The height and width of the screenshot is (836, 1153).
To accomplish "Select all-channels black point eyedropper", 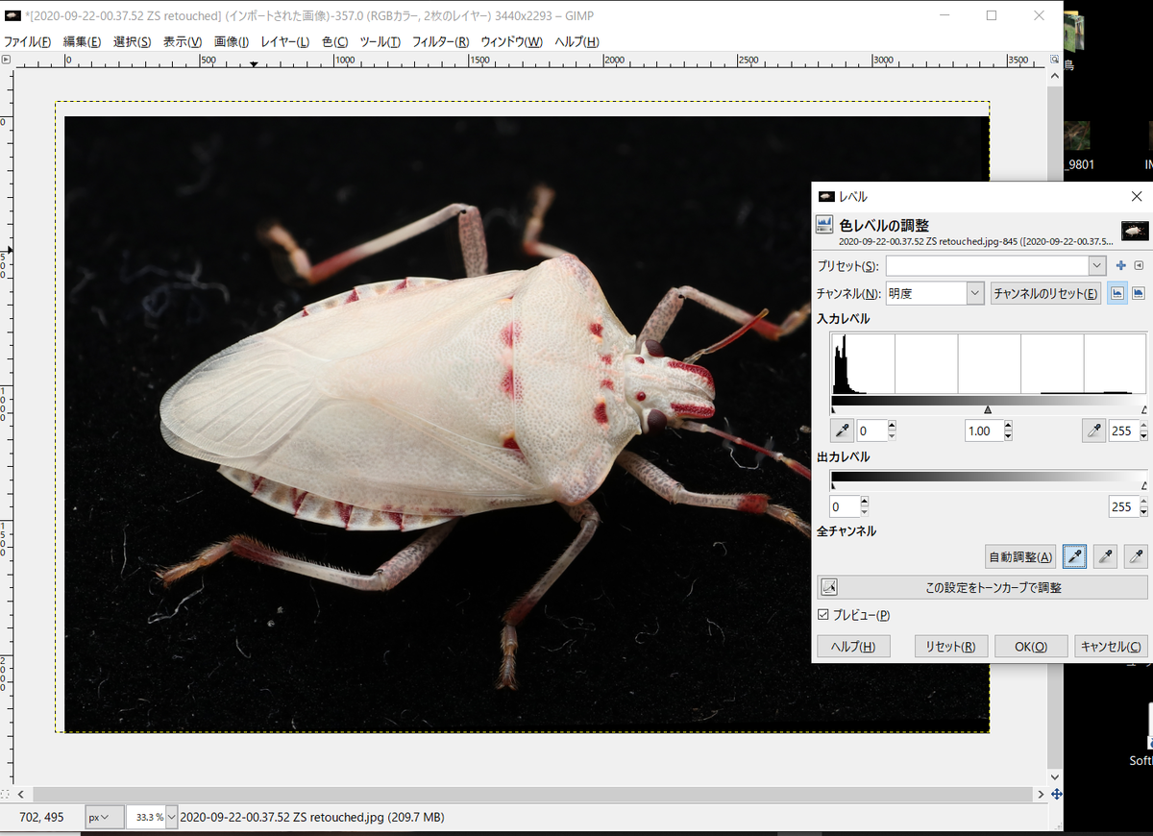I will click(1074, 555).
